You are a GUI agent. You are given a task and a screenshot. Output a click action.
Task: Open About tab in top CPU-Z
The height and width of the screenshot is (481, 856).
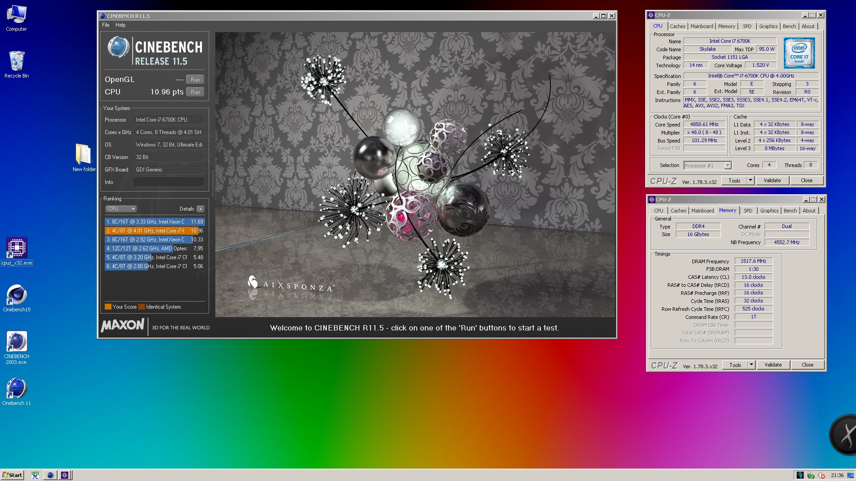click(x=808, y=26)
